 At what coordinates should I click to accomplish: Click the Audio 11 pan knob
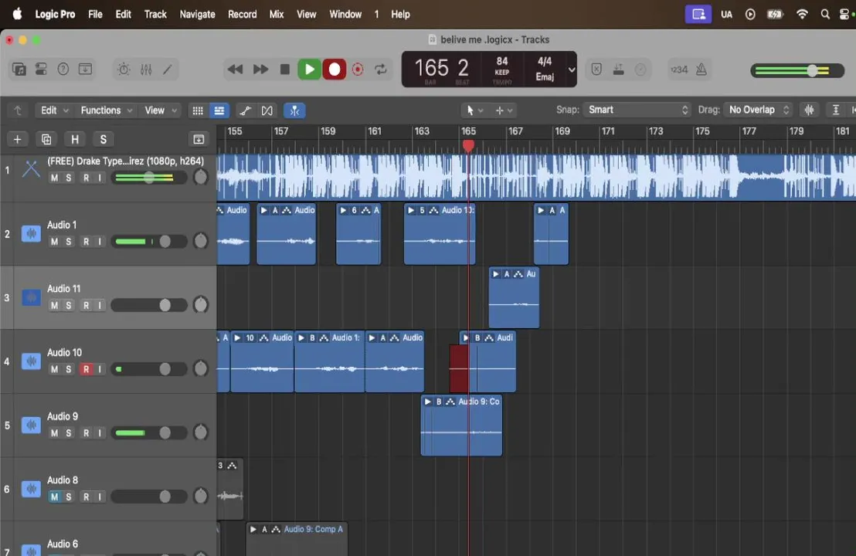coord(201,304)
